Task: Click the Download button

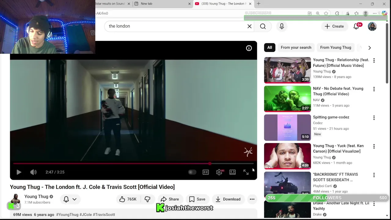Action: click(x=228, y=199)
